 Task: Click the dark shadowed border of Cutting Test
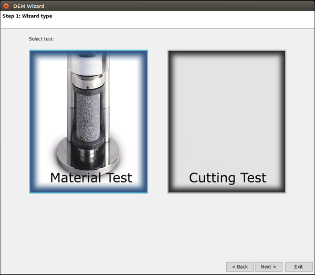170,121
